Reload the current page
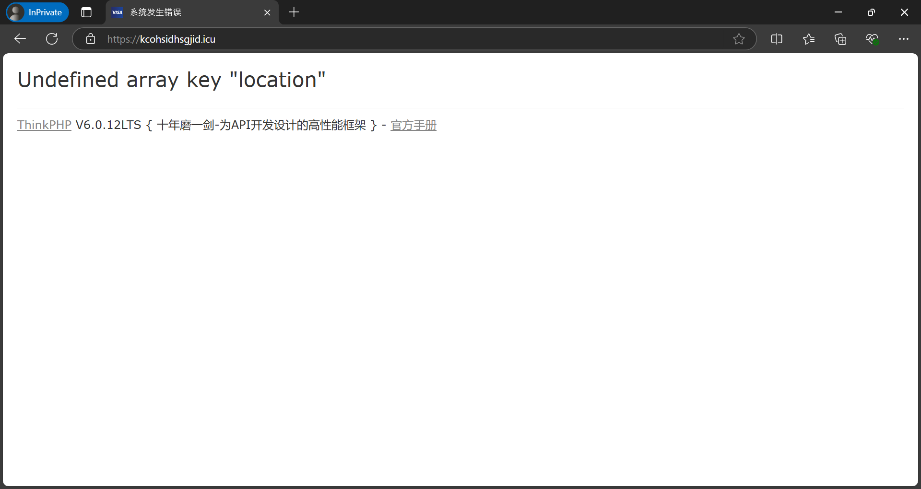This screenshot has width=921, height=489. tap(52, 39)
